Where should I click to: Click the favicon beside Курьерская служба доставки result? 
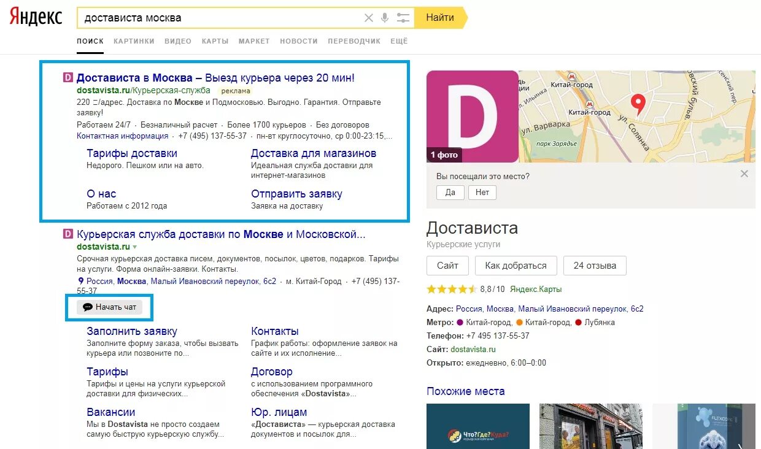pyautogui.click(x=68, y=234)
